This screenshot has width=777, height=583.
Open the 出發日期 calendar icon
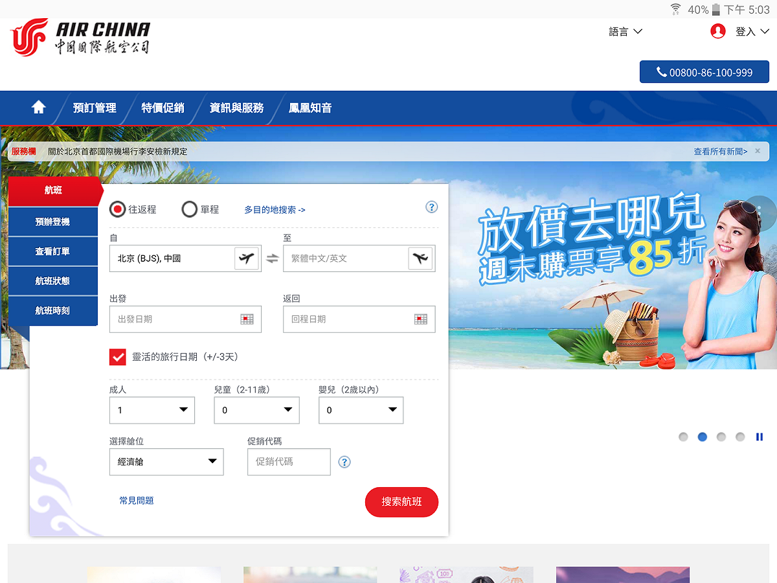[x=247, y=319]
